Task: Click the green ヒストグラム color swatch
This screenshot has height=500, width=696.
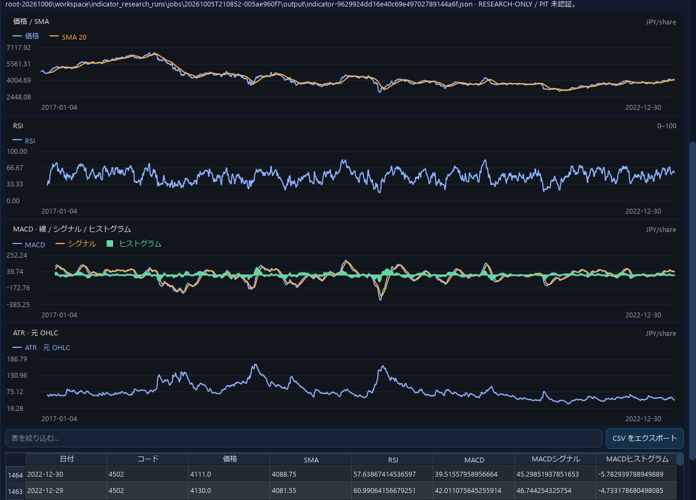Action: coord(110,244)
